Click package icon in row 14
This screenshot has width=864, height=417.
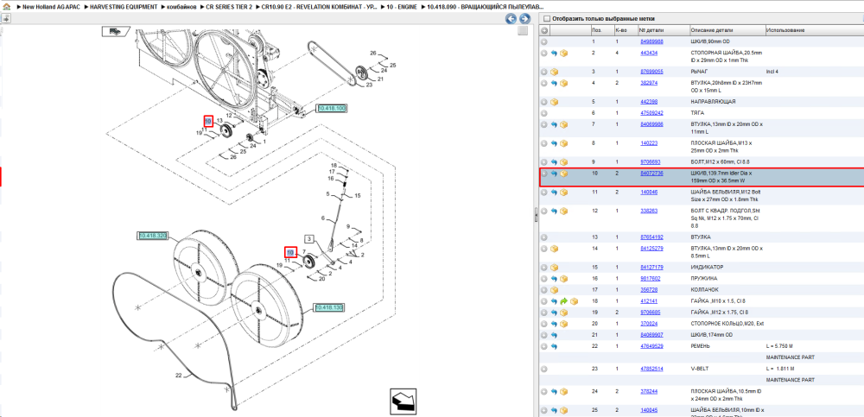[x=555, y=249]
